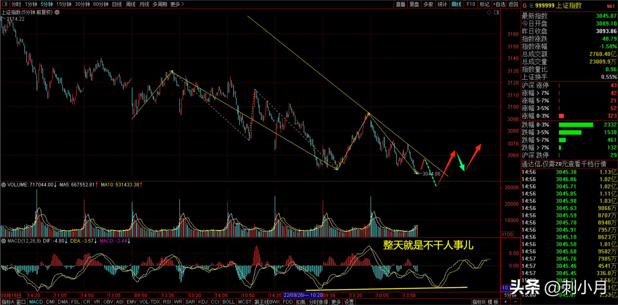Viewport: 618px width, 305px height.
Task: Select the ASI indicator
Action: click(120, 302)
